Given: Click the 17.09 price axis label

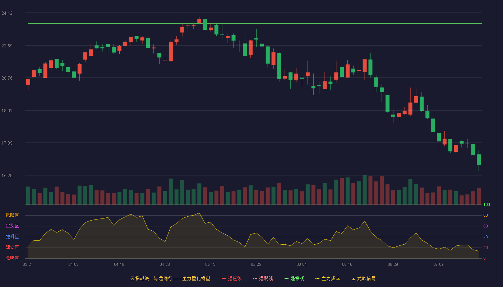Looking at the screenshot, I should point(7,143).
